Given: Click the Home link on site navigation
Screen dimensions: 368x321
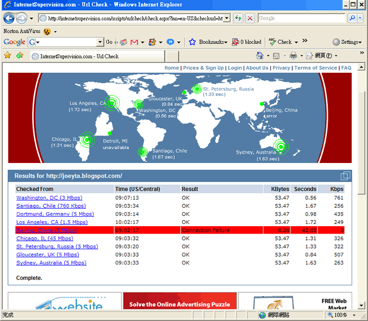Looking at the screenshot, I should [x=171, y=68].
